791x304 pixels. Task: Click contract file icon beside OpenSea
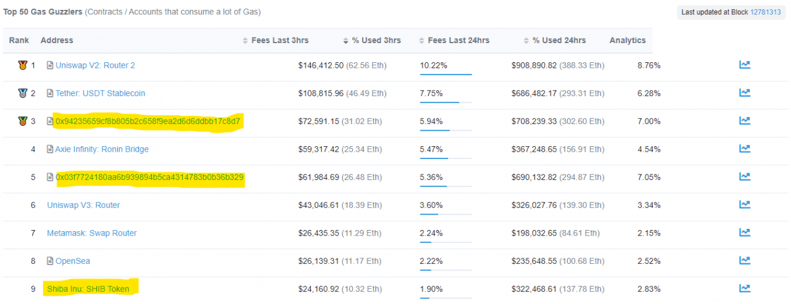click(x=50, y=261)
